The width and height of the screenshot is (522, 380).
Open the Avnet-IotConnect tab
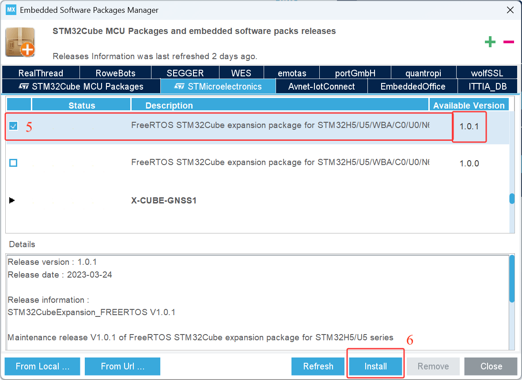point(322,87)
